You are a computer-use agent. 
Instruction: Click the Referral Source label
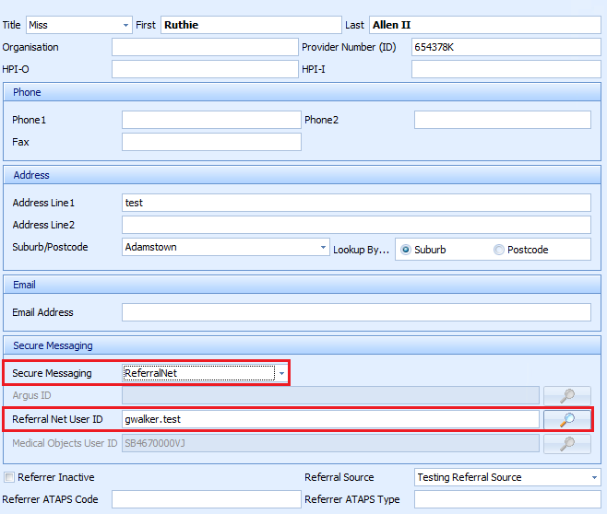pyautogui.click(x=339, y=477)
